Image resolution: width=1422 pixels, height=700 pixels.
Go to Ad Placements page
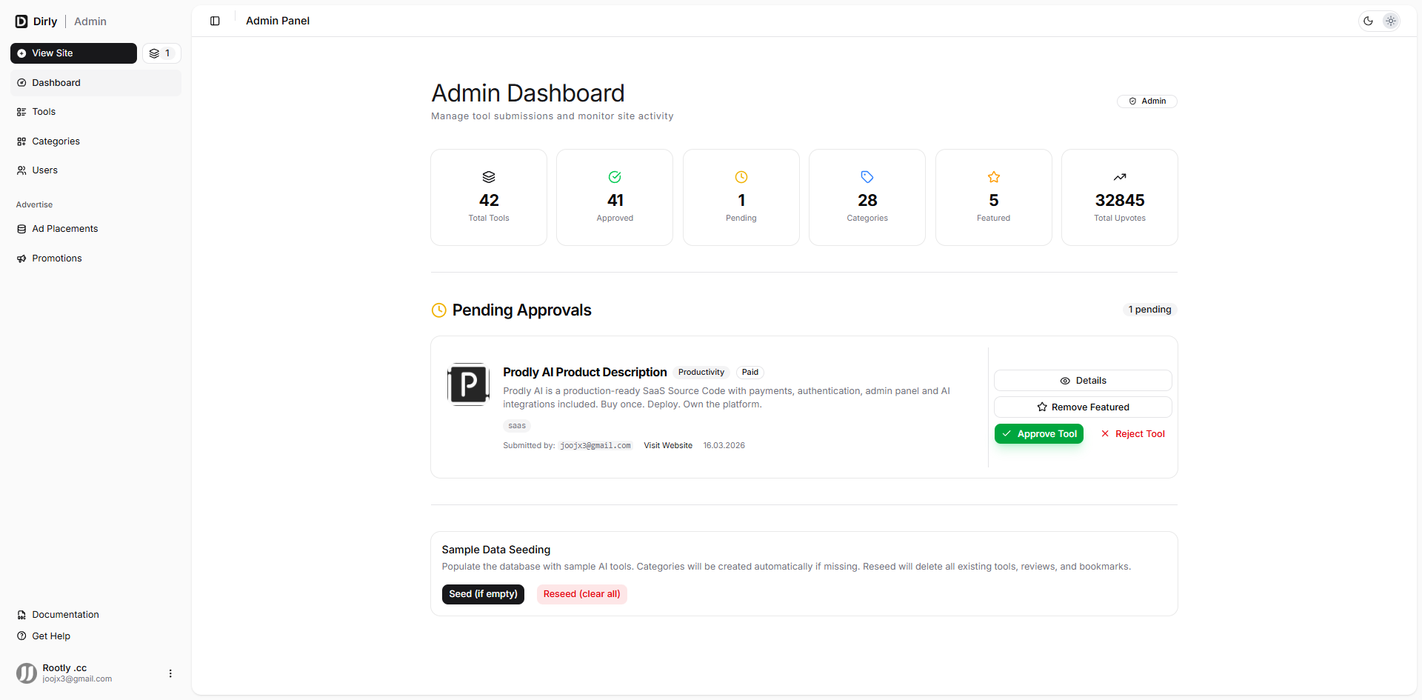coord(64,229)
